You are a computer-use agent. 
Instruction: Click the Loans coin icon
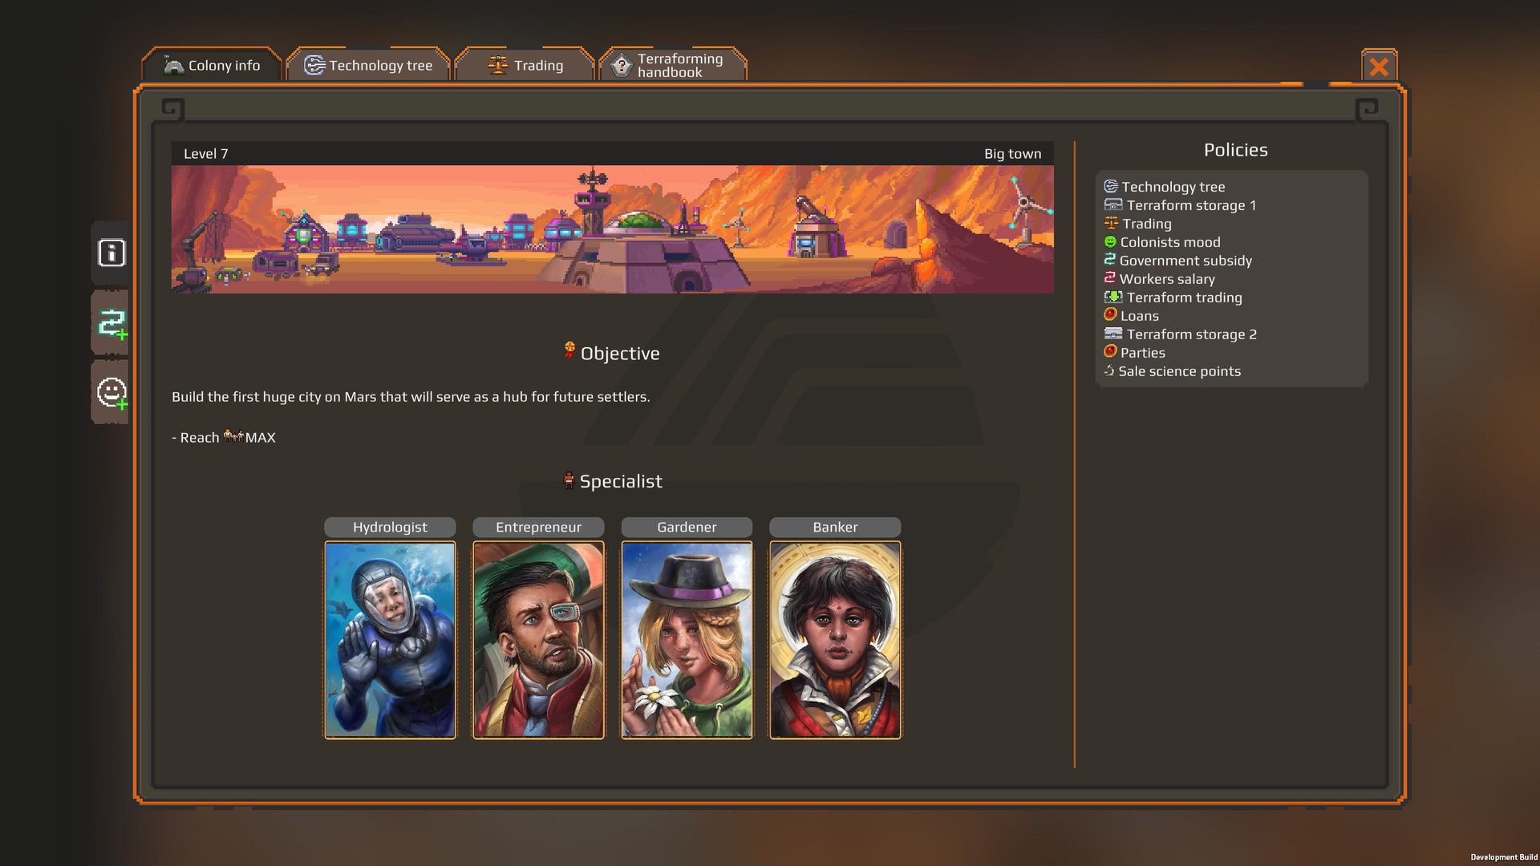[x=1110, y=314]
